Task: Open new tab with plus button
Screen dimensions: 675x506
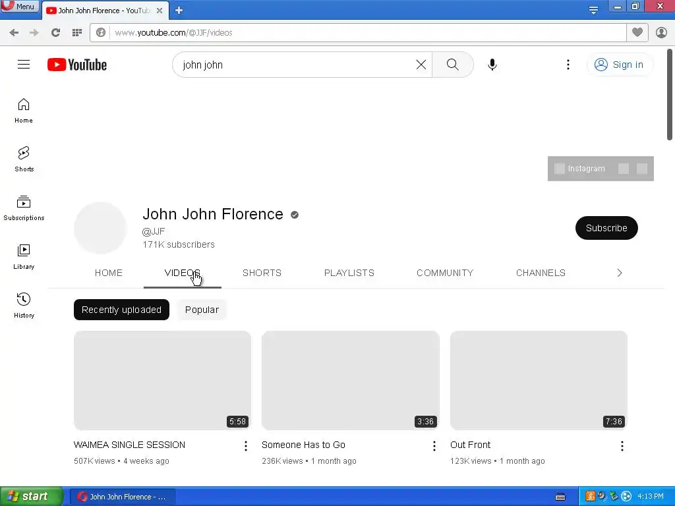Action: click(179, 11)
